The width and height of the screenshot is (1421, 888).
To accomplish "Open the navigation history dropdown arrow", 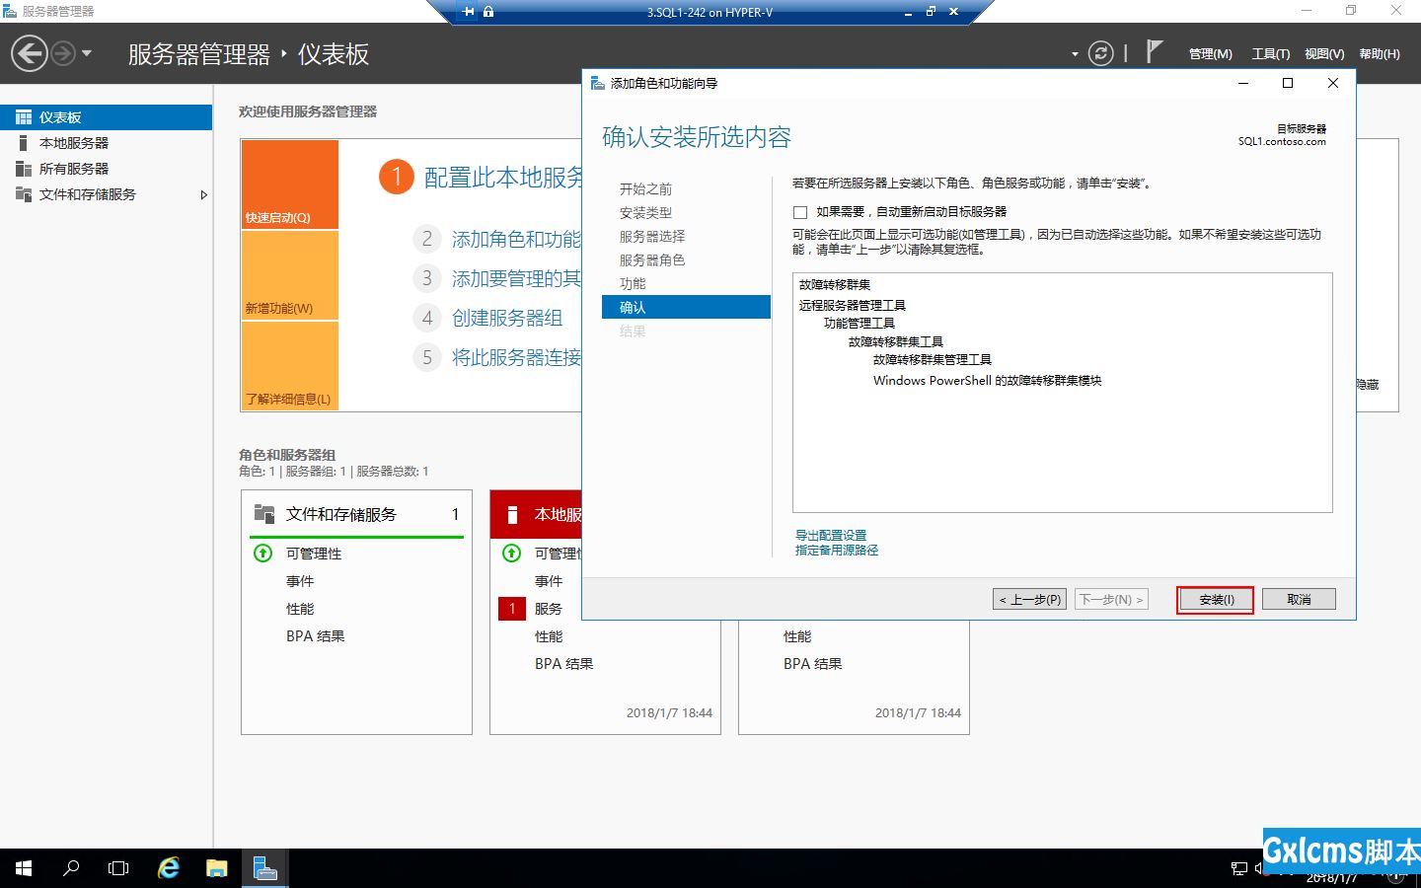I will pyautogui.click(x=87, y=53).
